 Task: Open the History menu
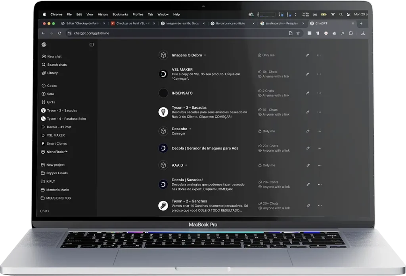click(x=103, y=15)
